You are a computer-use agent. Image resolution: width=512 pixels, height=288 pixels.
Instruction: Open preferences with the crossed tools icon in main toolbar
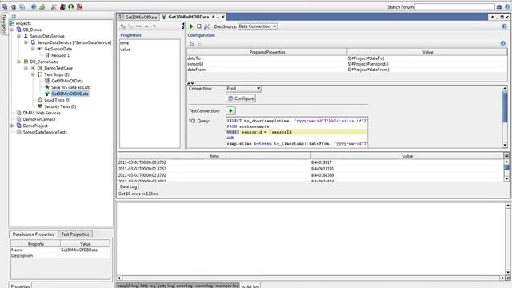point(54,6)
